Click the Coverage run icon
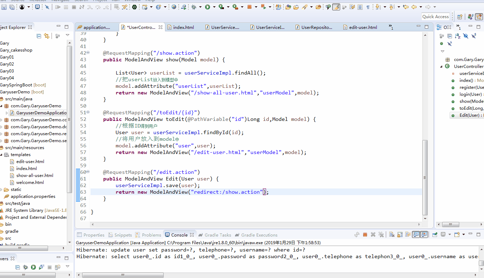 tap(221, 7)
